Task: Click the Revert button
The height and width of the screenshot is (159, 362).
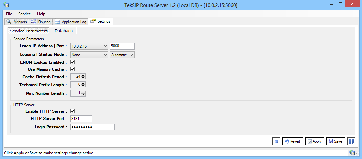Action: tap(293, 141)
